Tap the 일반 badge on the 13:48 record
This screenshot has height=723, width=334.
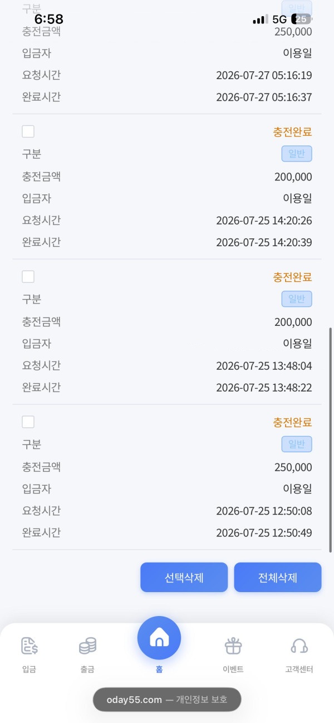click(297, 299)
